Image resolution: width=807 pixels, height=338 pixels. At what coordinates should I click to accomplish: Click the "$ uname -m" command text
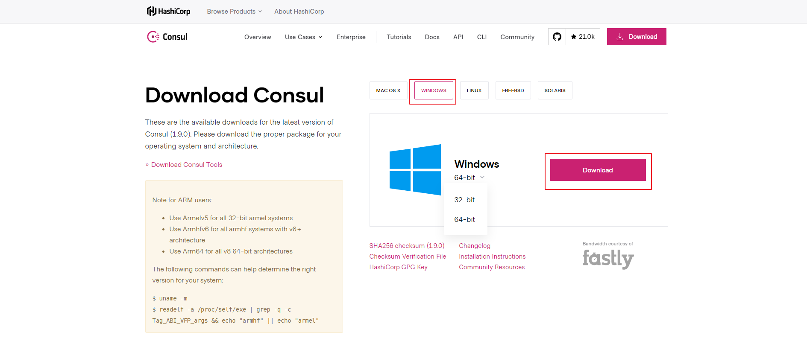tap(170, 298)
